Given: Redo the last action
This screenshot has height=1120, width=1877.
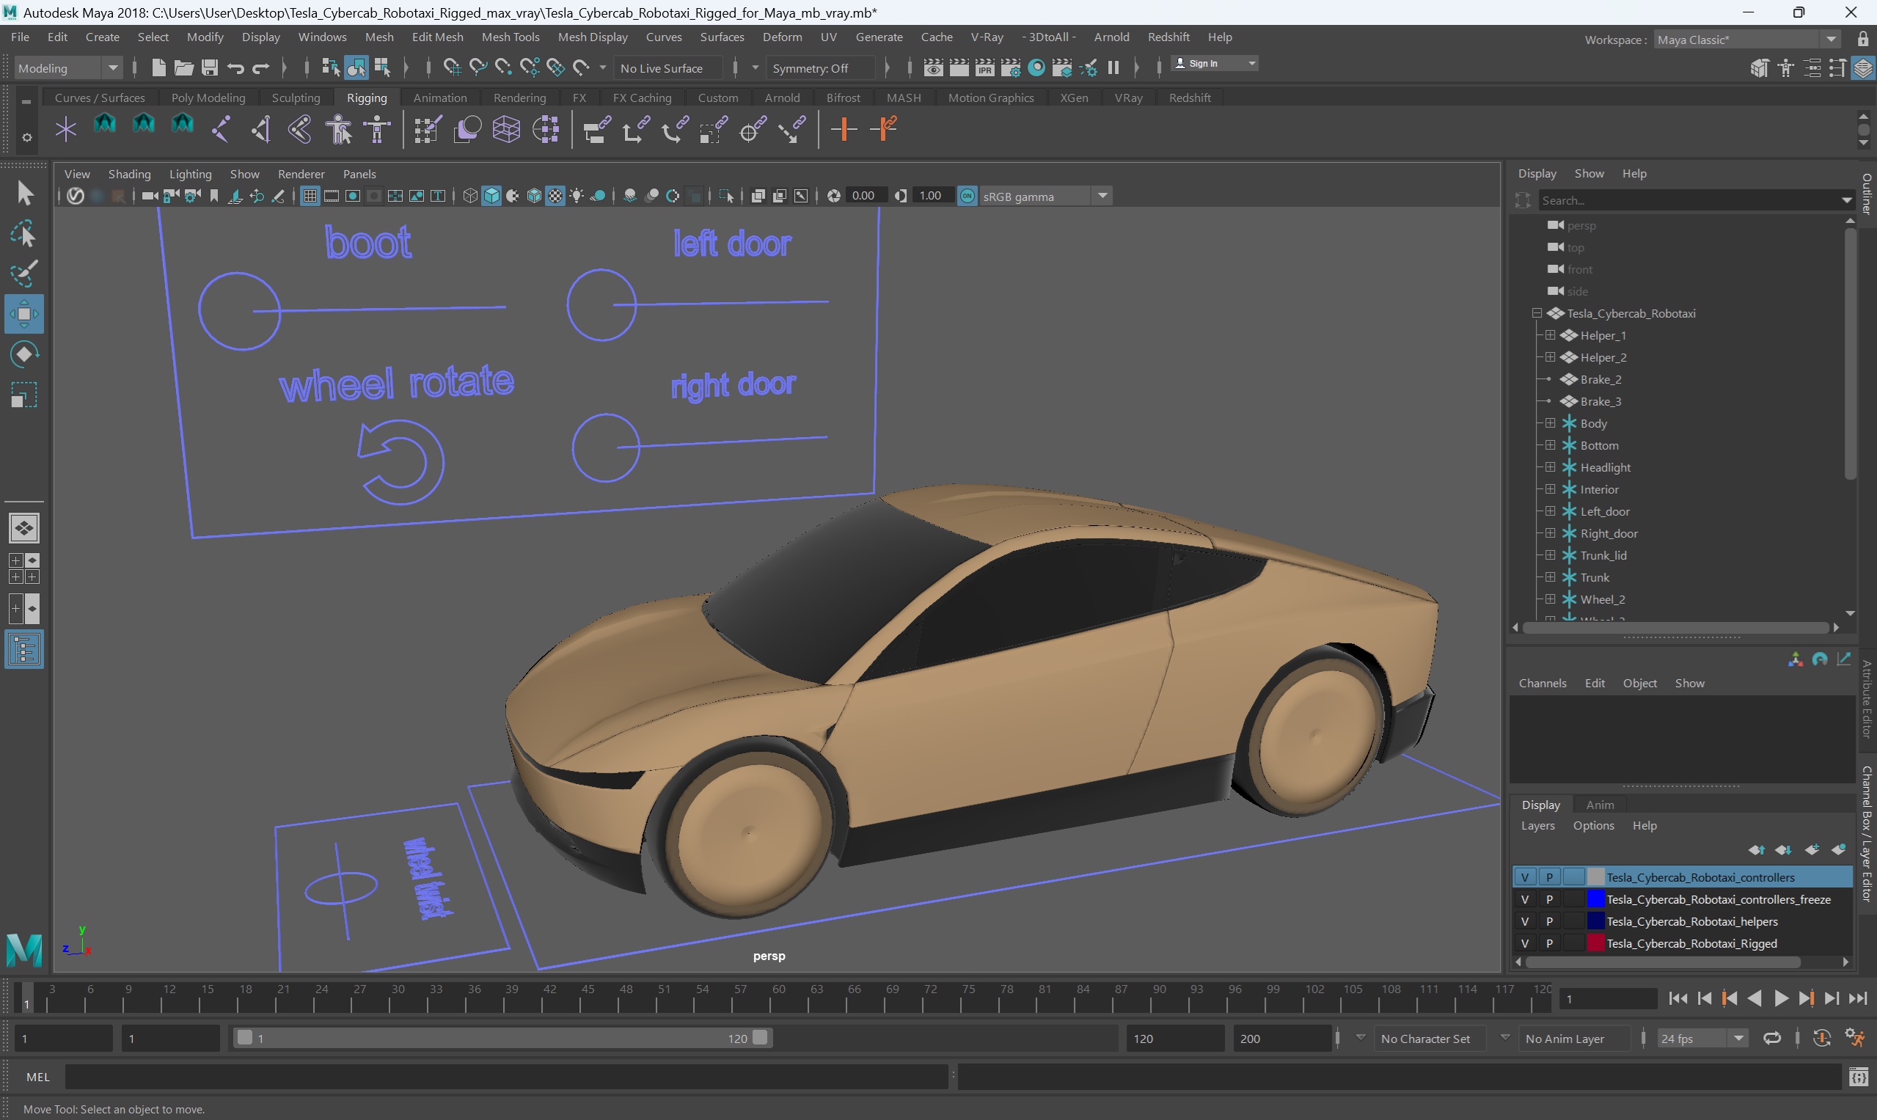Looking at the screenshot, I should (x=261, y=68).
